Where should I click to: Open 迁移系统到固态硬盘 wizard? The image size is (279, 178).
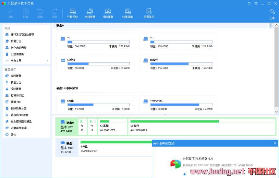pos(22,35)
